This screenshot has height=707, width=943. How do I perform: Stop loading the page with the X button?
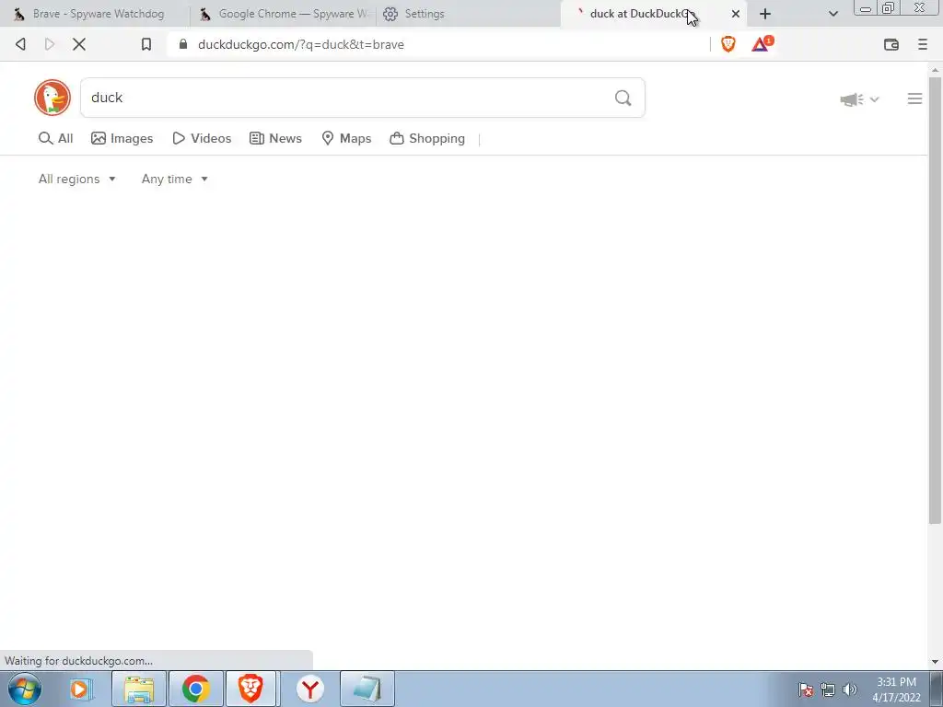tap(79, 44)
